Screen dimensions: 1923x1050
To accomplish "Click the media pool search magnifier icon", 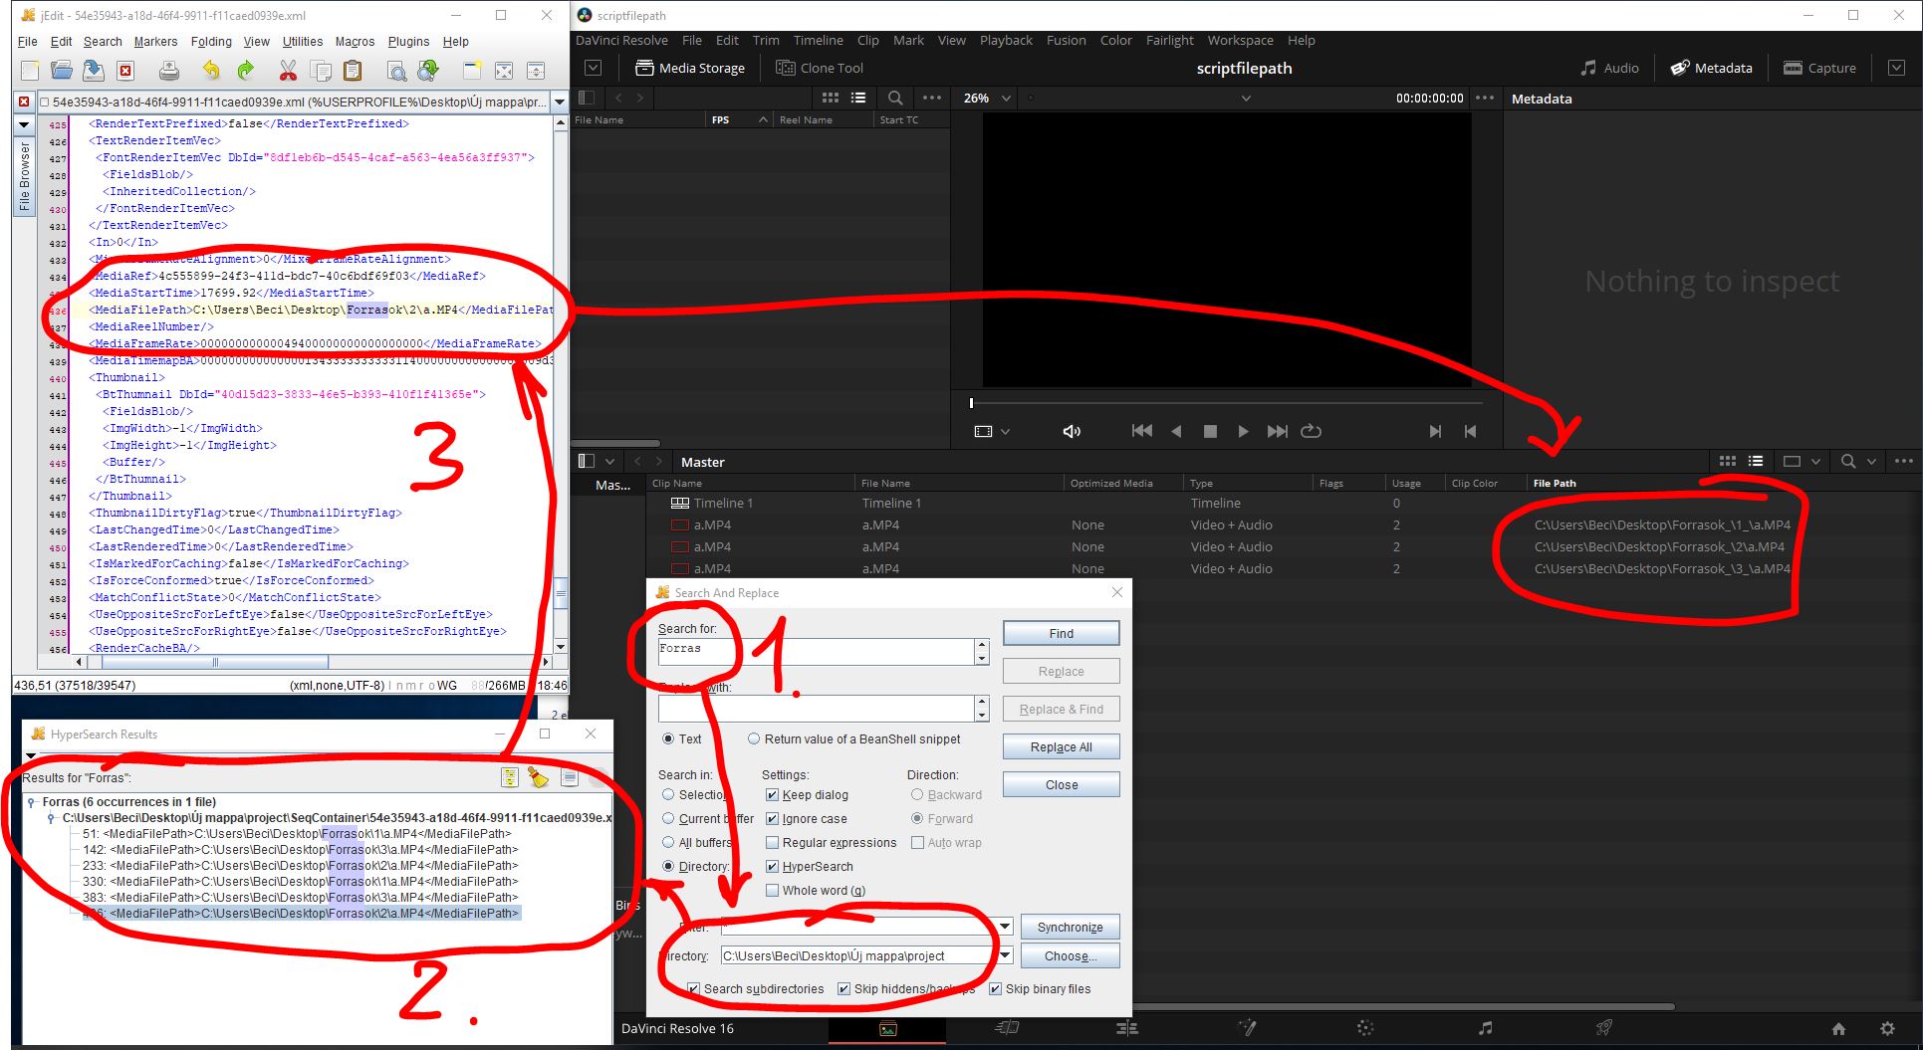I will coord(1848,461).
